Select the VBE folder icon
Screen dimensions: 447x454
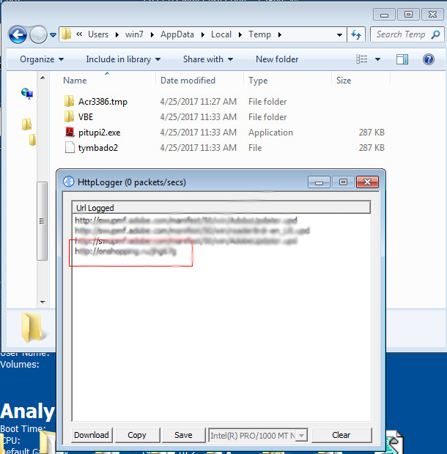70,117
